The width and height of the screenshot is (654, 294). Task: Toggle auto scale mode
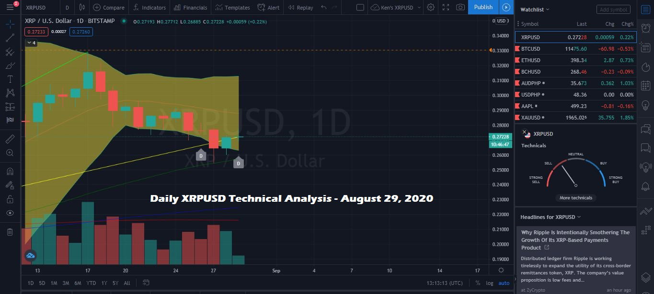point(504,283)
